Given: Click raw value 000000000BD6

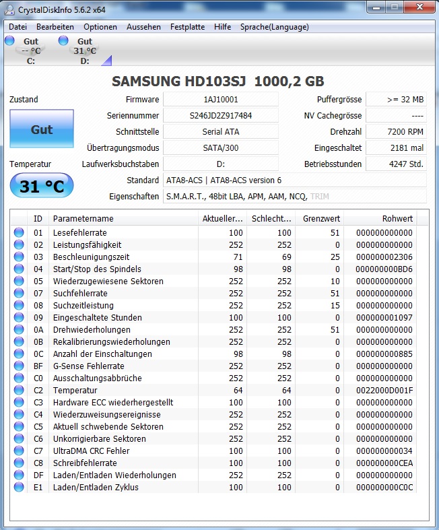Looking at the screenshot, I should tap(384, 269).
